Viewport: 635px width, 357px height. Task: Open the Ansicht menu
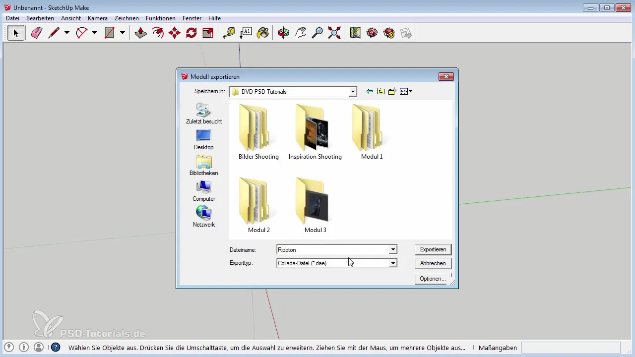71,18
